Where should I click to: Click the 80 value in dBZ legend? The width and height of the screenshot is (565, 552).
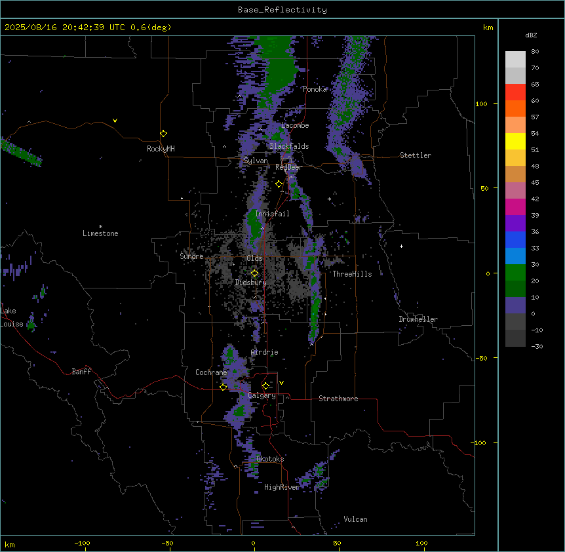tap(535, 52)
